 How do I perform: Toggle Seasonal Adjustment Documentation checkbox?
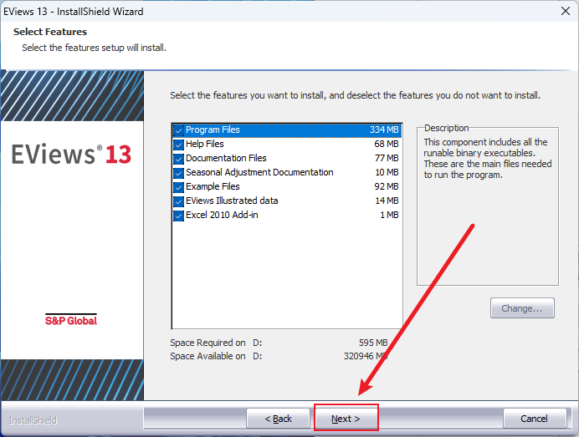point(179,173)
